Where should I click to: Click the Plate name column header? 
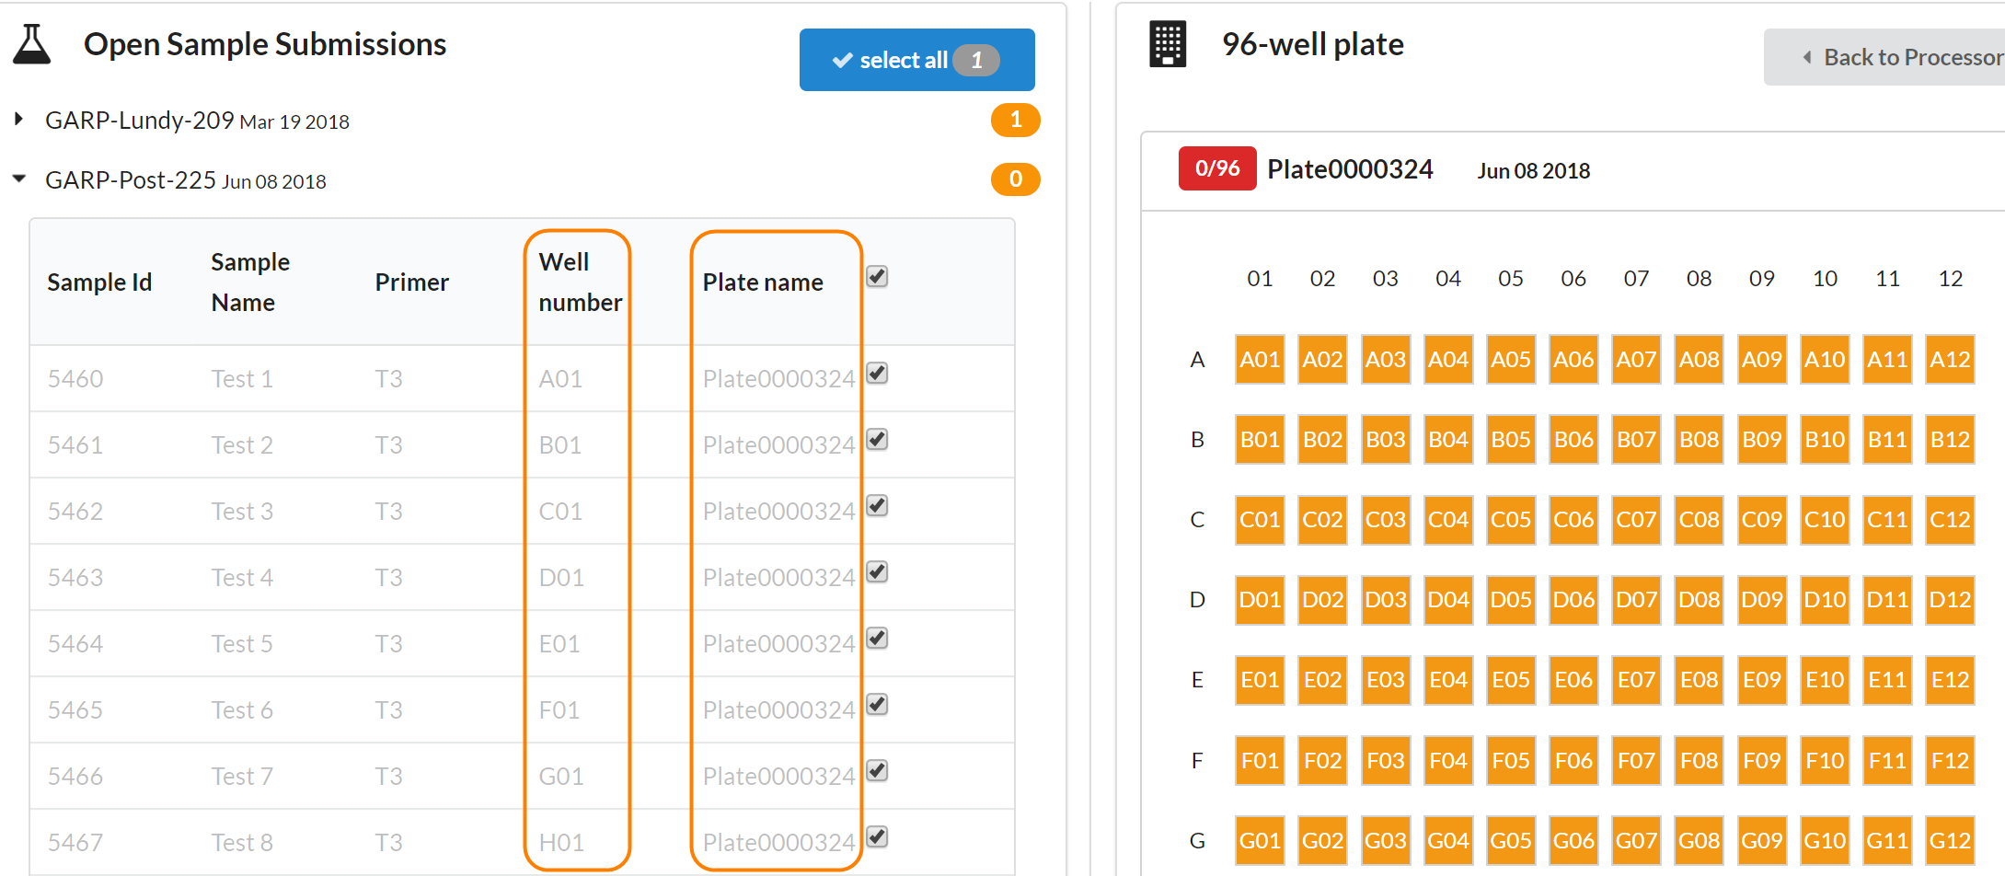pos(762,282)
